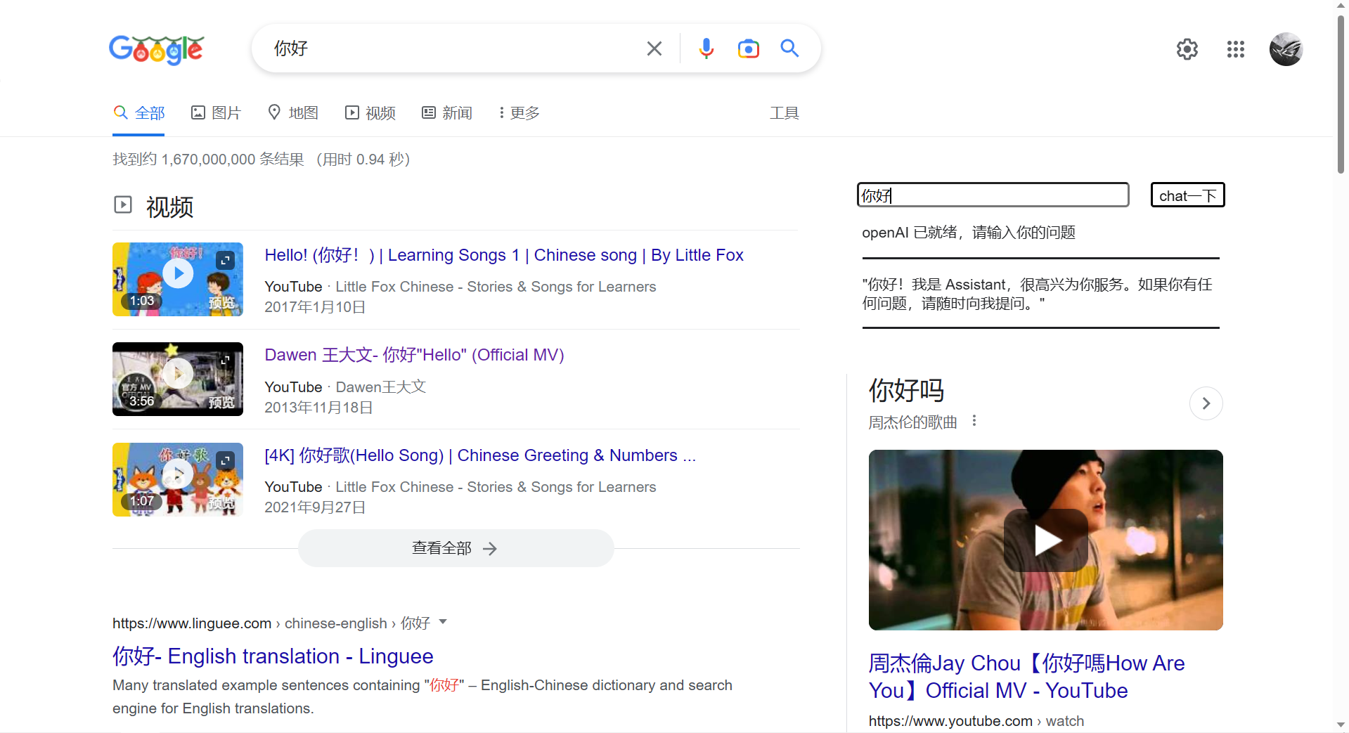Click the 2013年11月18日 video date
The width and height of the screenshot is (1349, 733).
(318, 408)
